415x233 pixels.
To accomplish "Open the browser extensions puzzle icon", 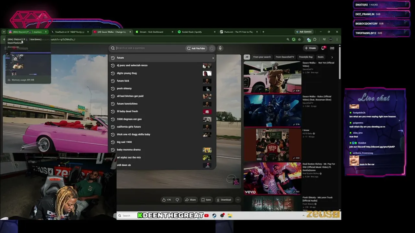I will click(x=314, y=39).
